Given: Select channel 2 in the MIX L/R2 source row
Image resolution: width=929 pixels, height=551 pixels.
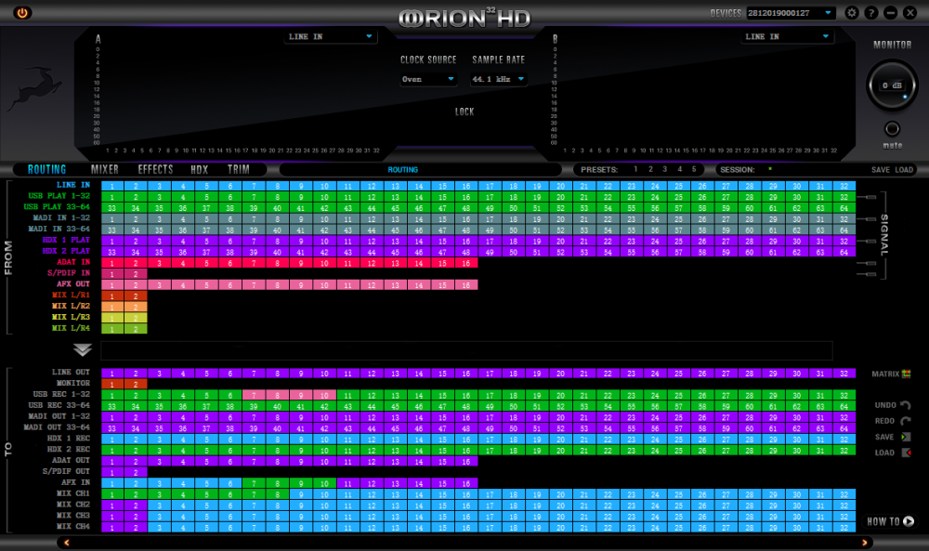Looking at the screenshot, I should coord(136,307).
